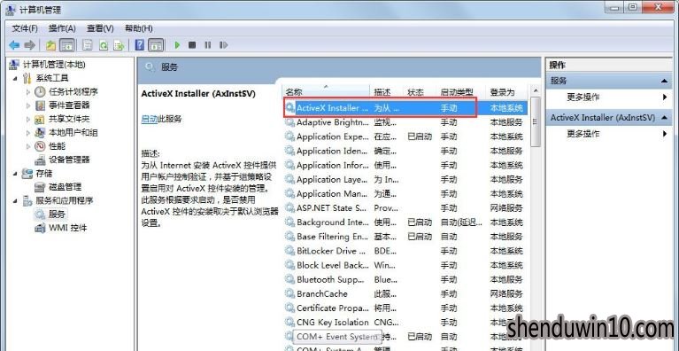679x351 pixels.
Task: Select the CNG Key Isolation service row
Action: click(405, 323)
